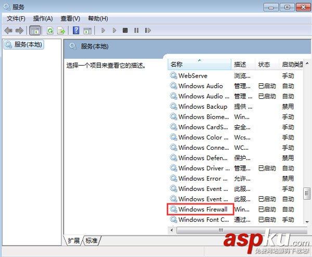
Task: Sort by the 描述 column header
Action: point(243,65)
